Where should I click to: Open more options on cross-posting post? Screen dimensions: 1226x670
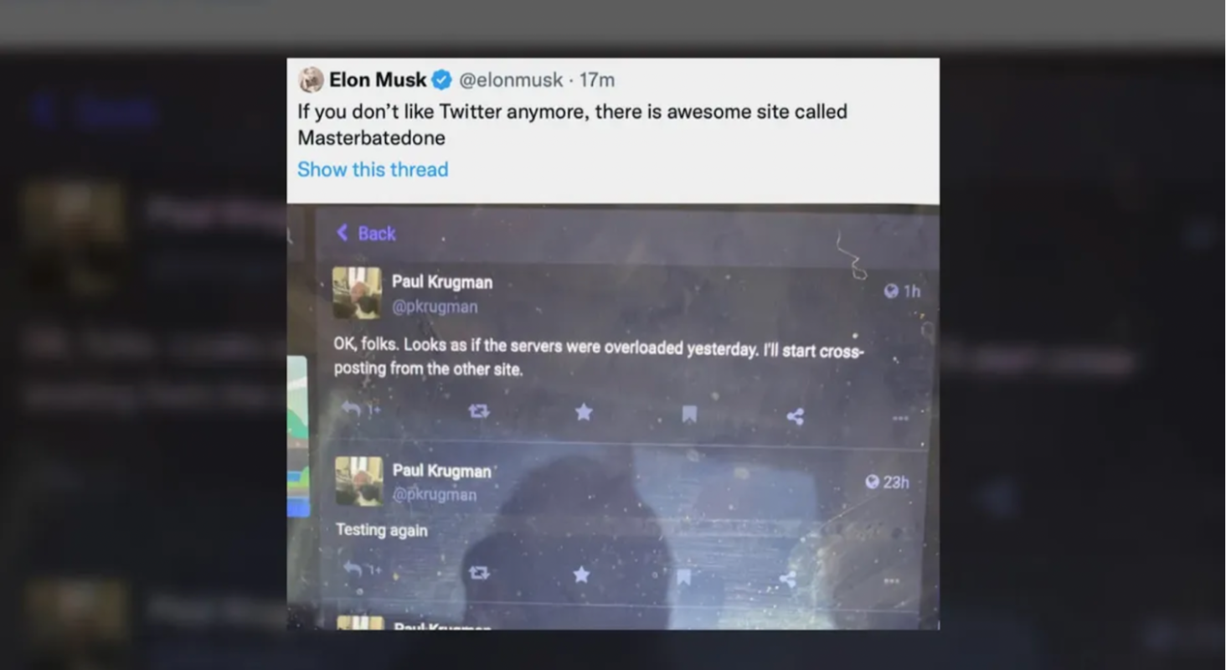point(900,418)
